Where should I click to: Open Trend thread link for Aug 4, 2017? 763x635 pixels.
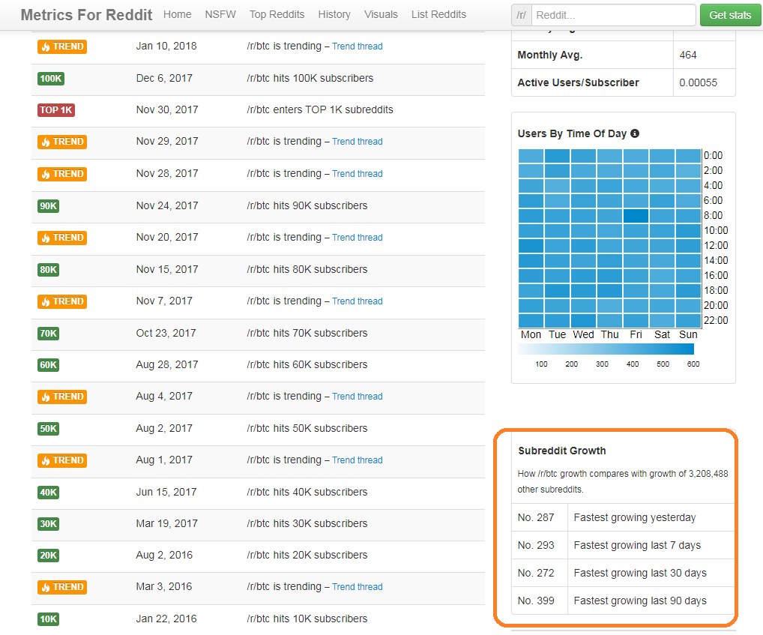tap(358, 397)
